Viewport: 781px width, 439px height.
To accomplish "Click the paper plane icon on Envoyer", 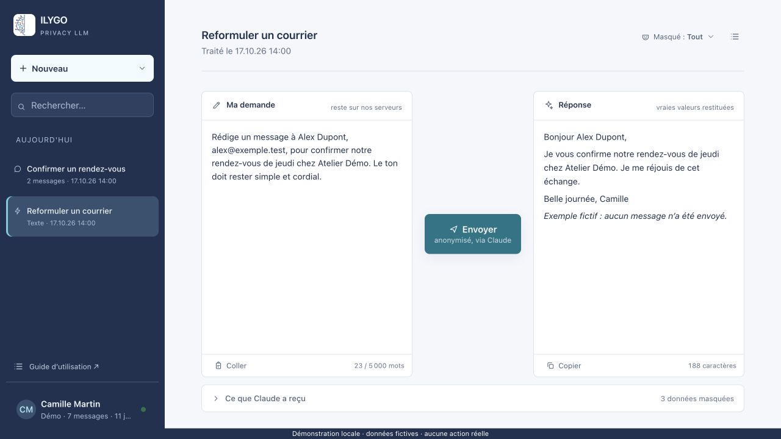I will (453, 229).
